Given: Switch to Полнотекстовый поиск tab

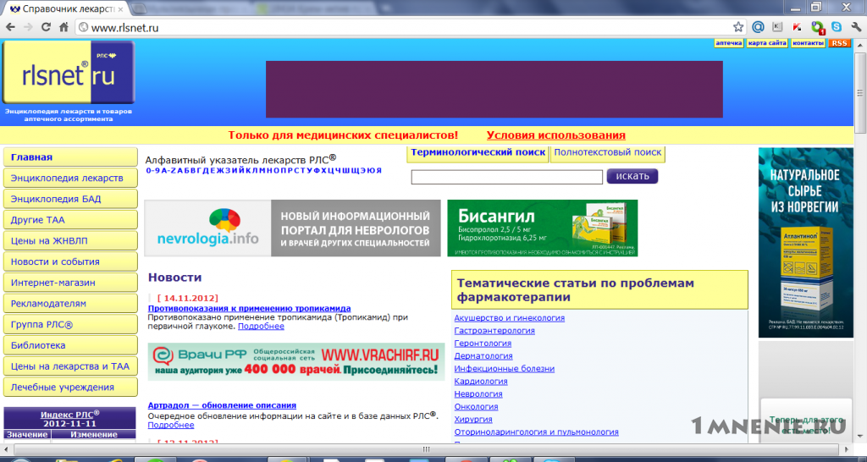Looking at the screenshot, I should (x=608, y=153).
